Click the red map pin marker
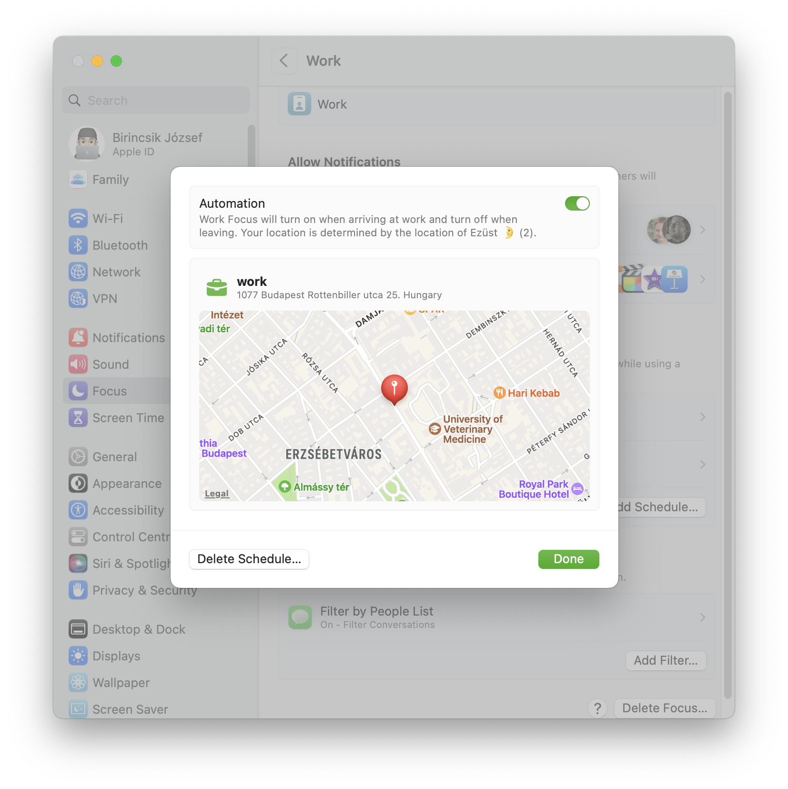The height and width of the screenshot is (789, 788). (394, 389)
